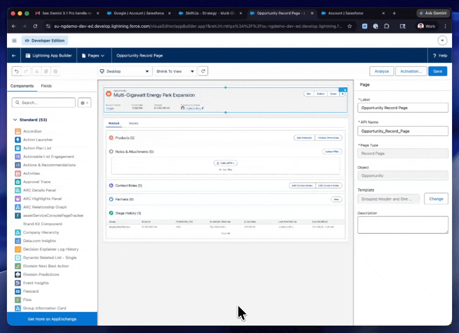Click the Help question mark icon

click(x=434, y=55)
